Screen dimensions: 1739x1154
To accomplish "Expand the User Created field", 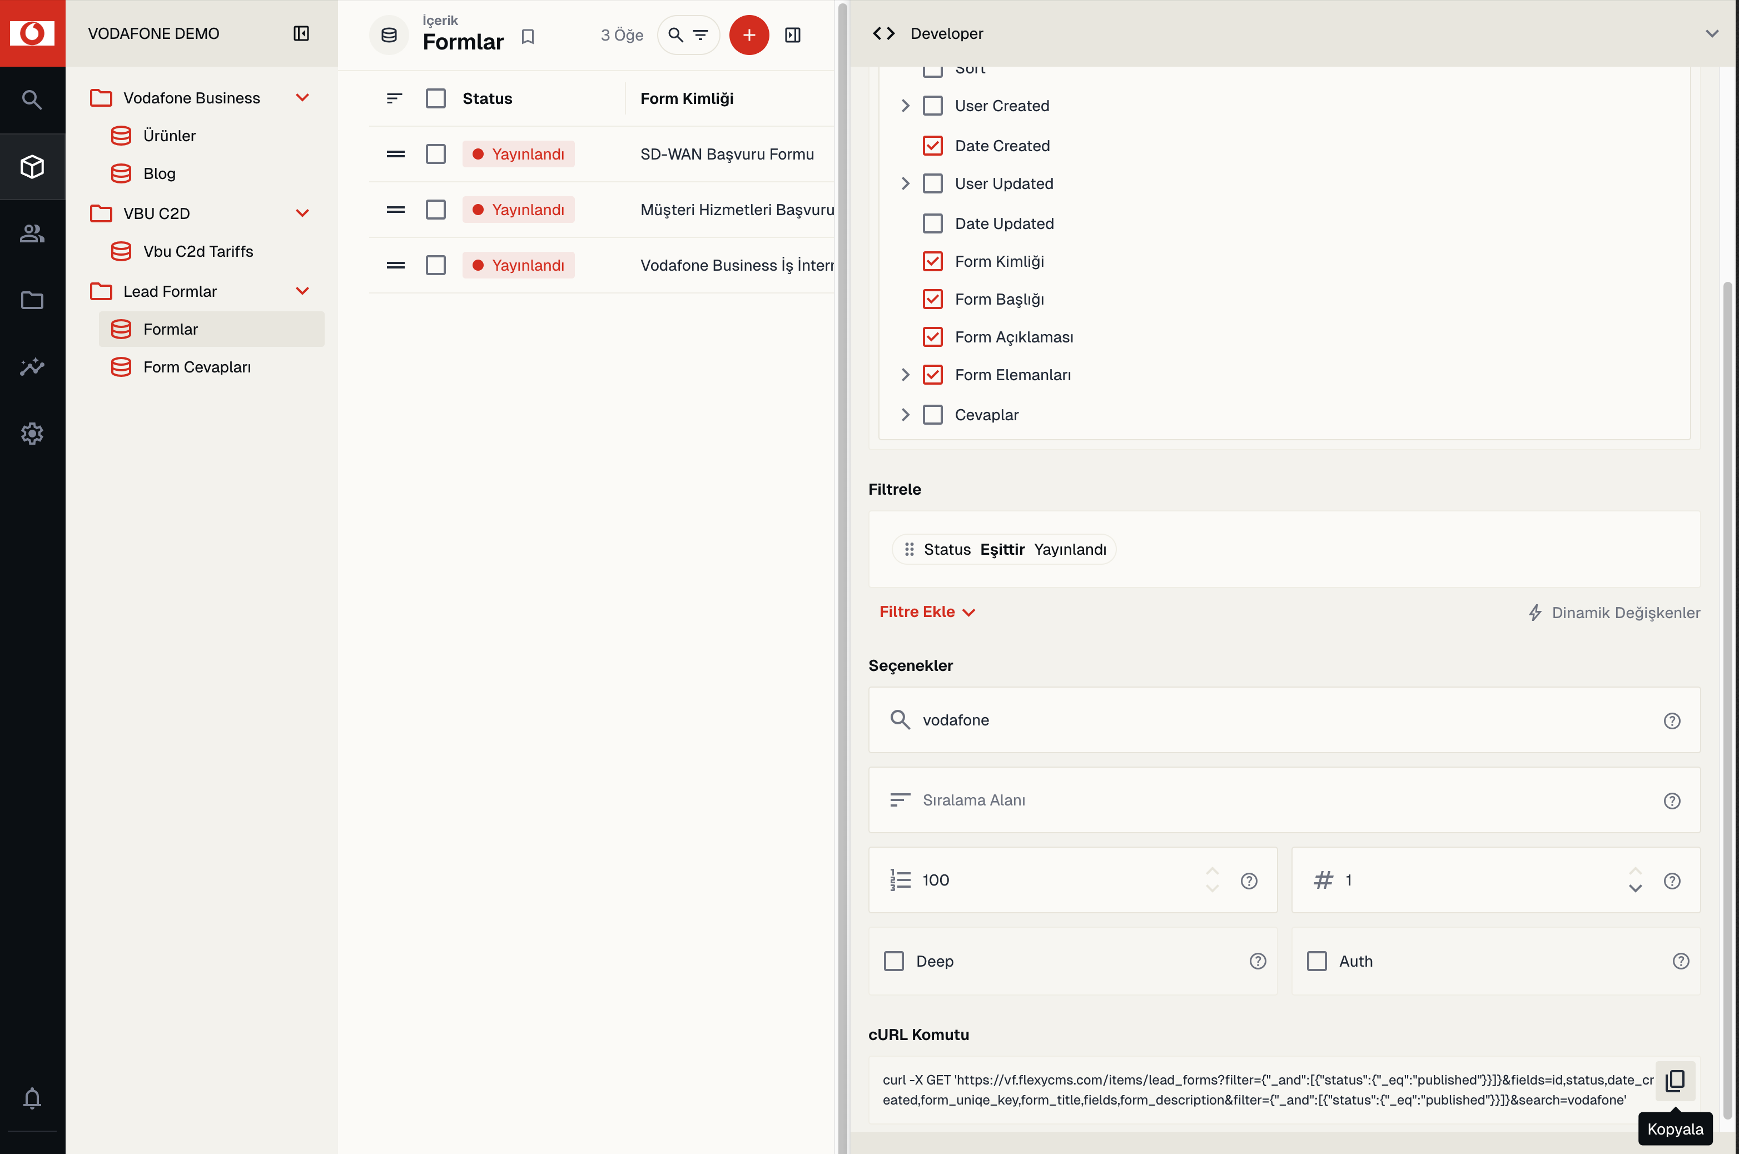I will point(905,105).
